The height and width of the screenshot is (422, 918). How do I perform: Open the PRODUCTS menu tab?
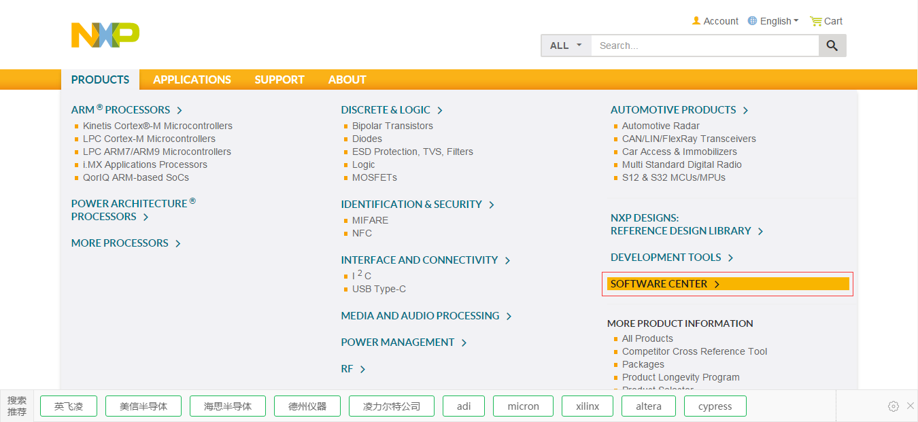coord(100,80)
